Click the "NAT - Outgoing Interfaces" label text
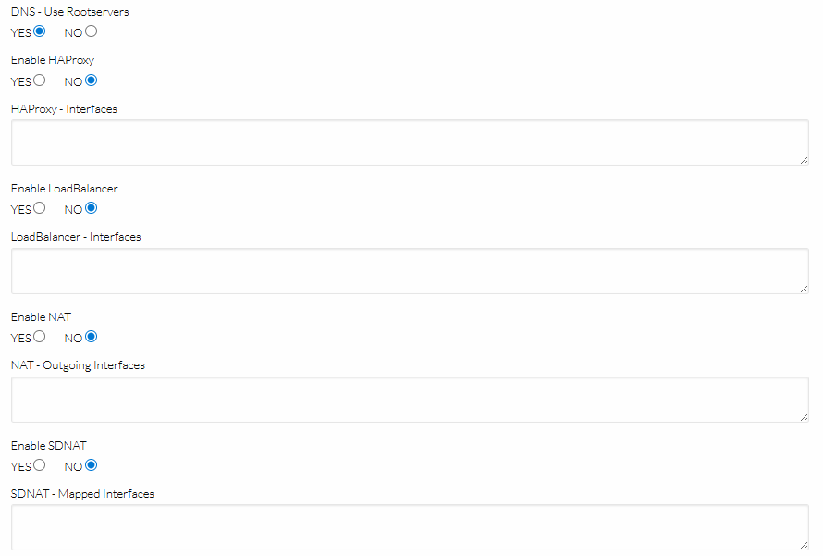This screenshot has height=556, width=823. coord(78,365)
